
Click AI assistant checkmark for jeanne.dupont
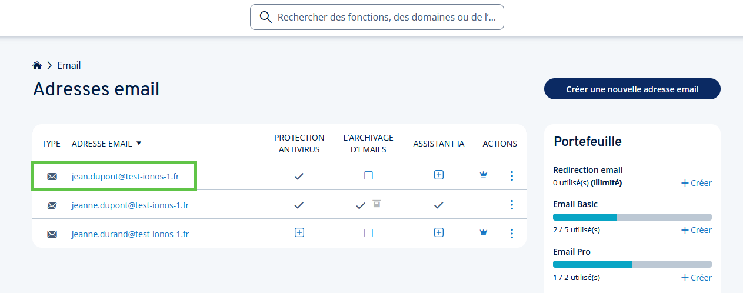(438, 205)
